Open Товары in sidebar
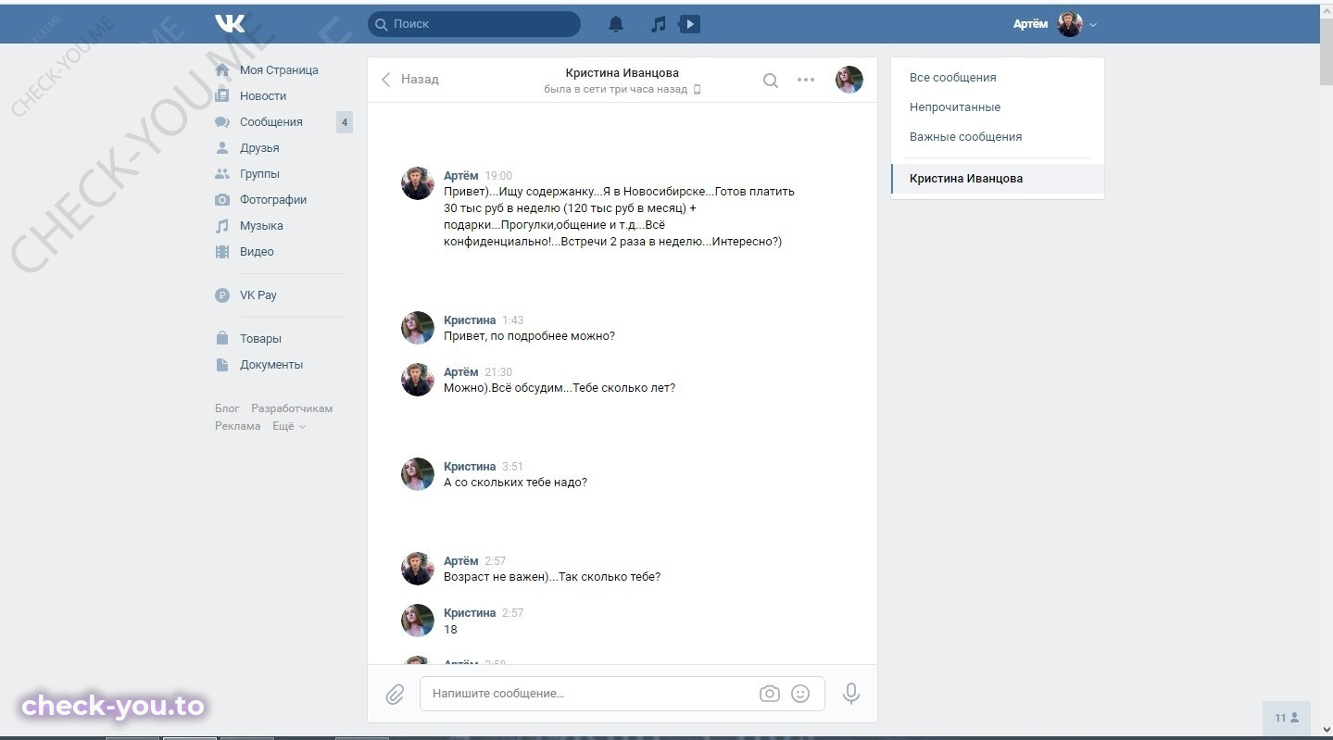1333x740 pixels. (x=260, y=339)
